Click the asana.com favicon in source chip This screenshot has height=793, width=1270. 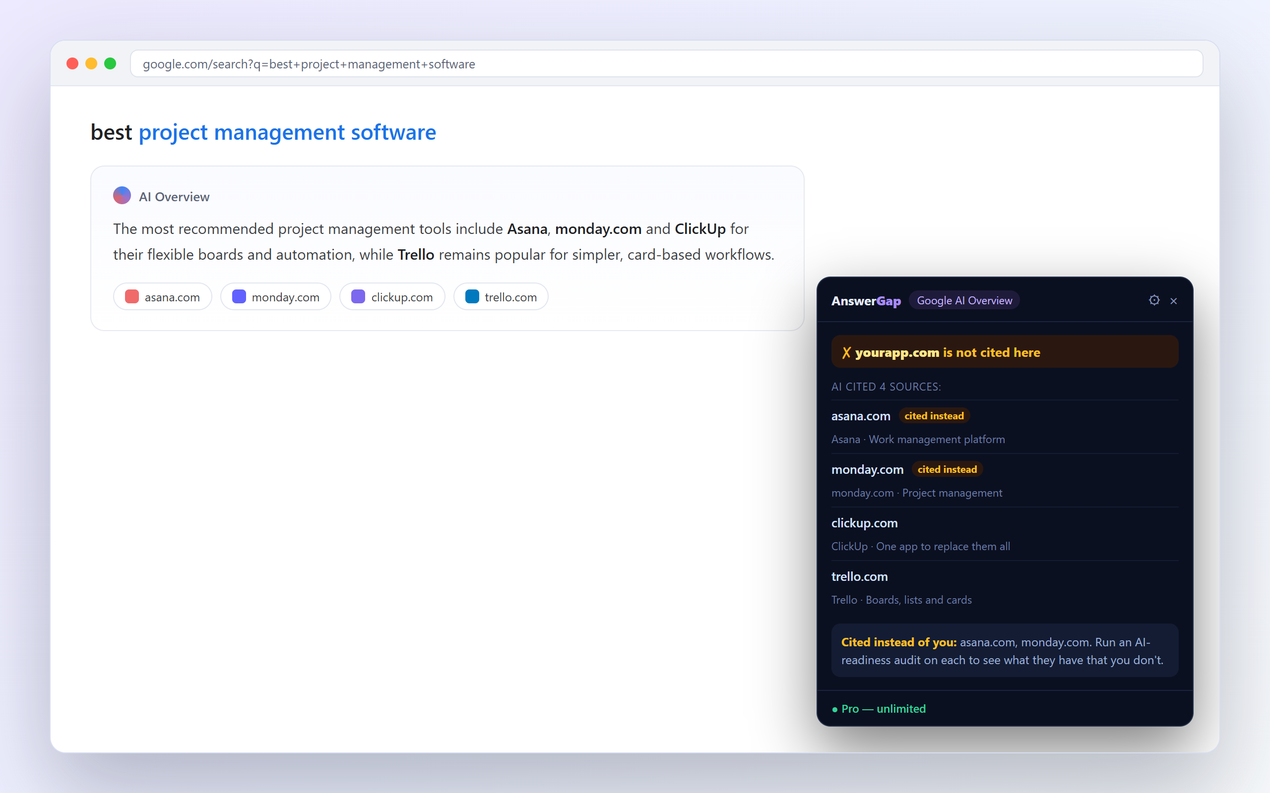coord(132,296)
